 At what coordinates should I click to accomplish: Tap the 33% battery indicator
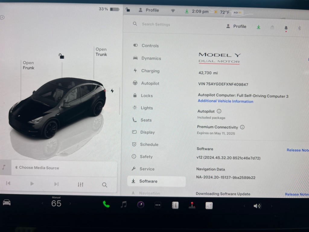(x=109, y=9)
